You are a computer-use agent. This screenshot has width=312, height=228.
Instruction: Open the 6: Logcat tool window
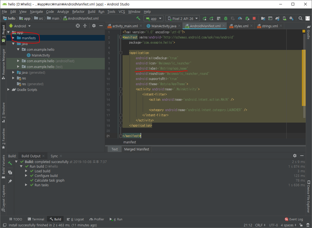(75, 219)
